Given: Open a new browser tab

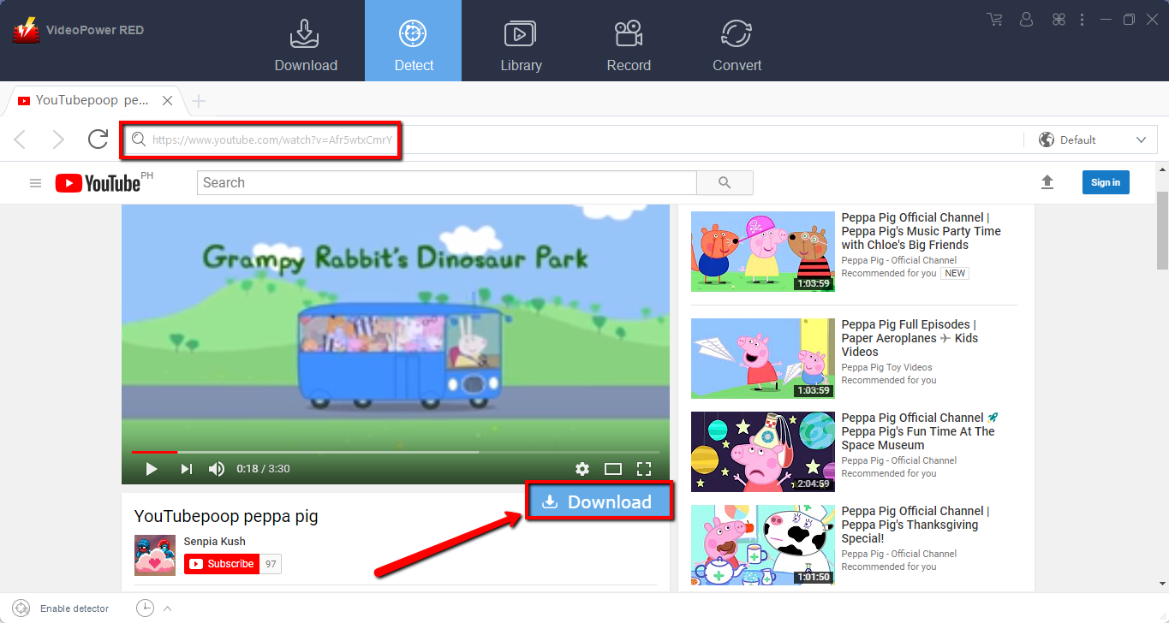Looking at the screenshot, I should click(x=198, y=100).
